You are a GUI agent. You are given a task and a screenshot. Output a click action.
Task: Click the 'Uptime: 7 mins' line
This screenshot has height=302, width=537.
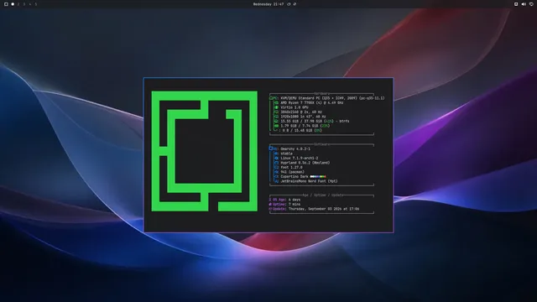(x=284, y=205)
